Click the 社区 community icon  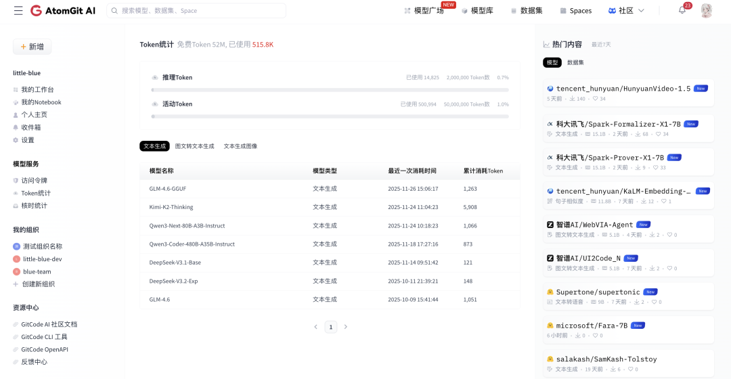coord(612,11)
